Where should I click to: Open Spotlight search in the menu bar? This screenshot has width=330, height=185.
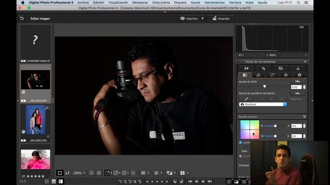coord(299,3)
